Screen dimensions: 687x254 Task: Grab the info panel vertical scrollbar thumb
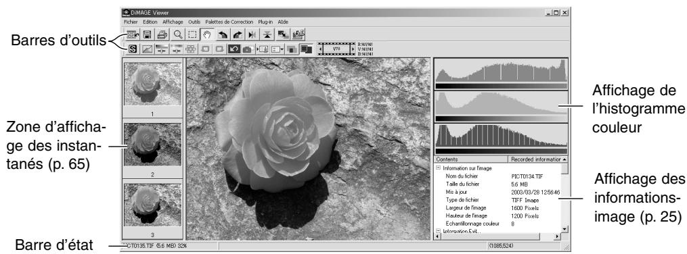(564, 168)
